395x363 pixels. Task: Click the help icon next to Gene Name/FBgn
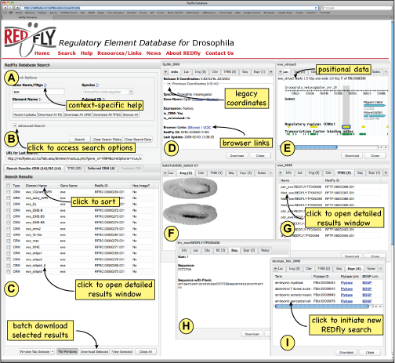click(45, 85)
